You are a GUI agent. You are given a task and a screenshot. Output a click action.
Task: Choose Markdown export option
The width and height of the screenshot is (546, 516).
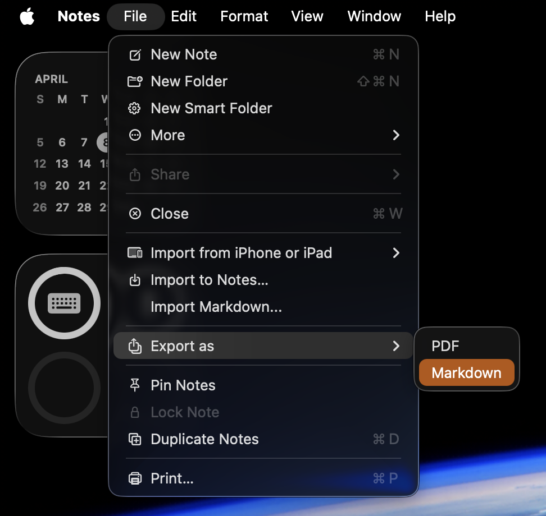point(466,373)
